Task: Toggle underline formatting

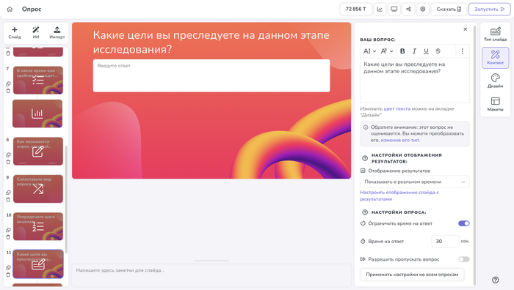Action: pyautogui.click(x=426, y=51)
